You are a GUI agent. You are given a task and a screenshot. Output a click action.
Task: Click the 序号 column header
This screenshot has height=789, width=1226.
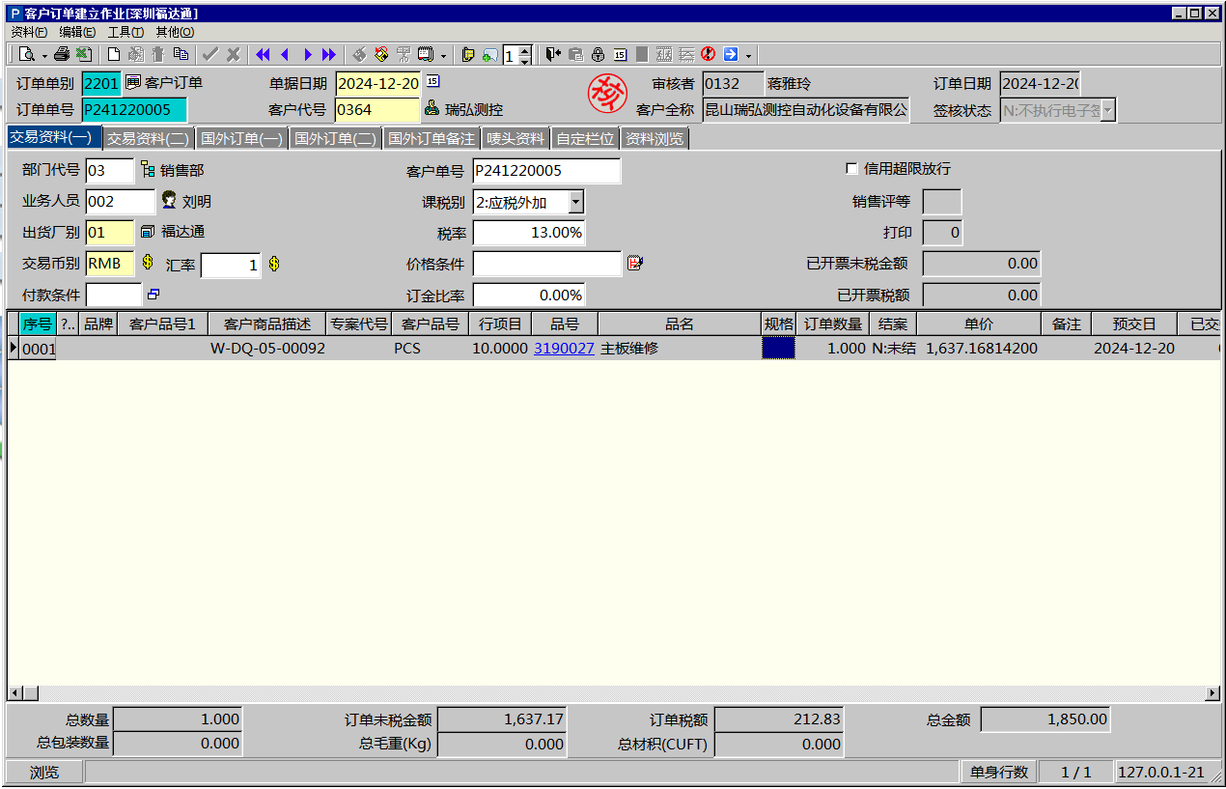(37, 324)
